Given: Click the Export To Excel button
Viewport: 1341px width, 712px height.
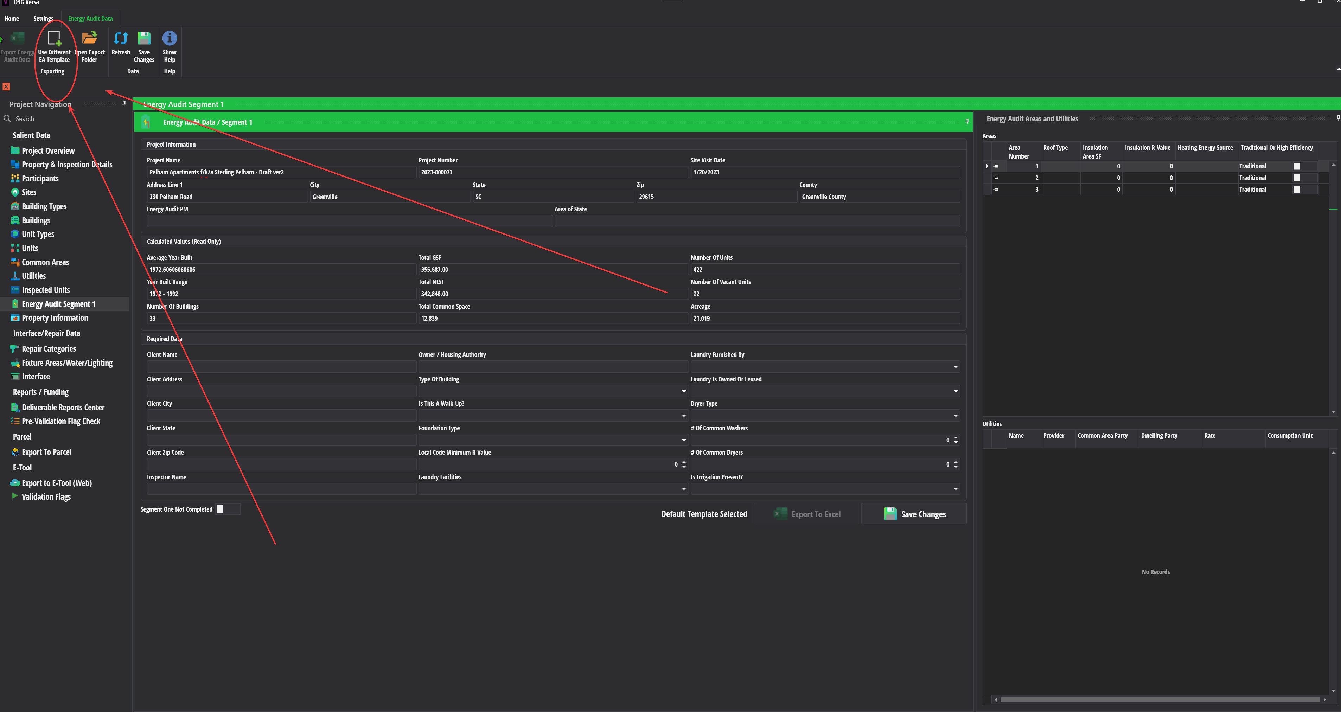Looking at the screenshot, I should 807,514.
